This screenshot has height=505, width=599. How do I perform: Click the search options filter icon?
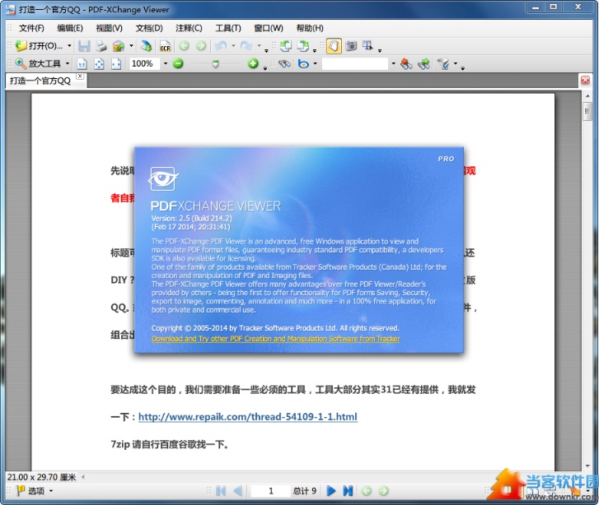pos(443,63)
